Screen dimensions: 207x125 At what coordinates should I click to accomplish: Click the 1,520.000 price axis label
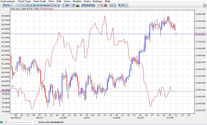pyautogui.click(x=200, y=110)
